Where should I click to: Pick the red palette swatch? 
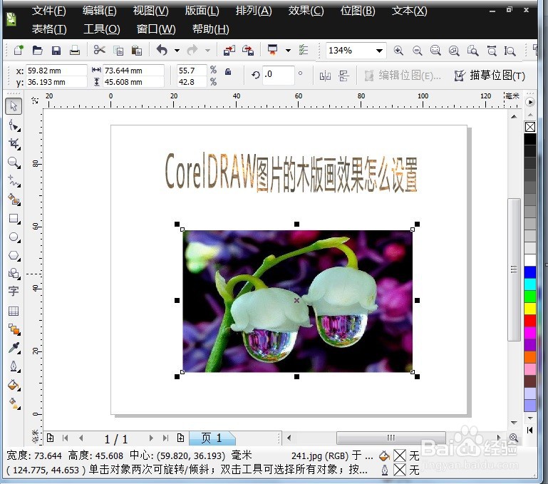tap(530, 320)
